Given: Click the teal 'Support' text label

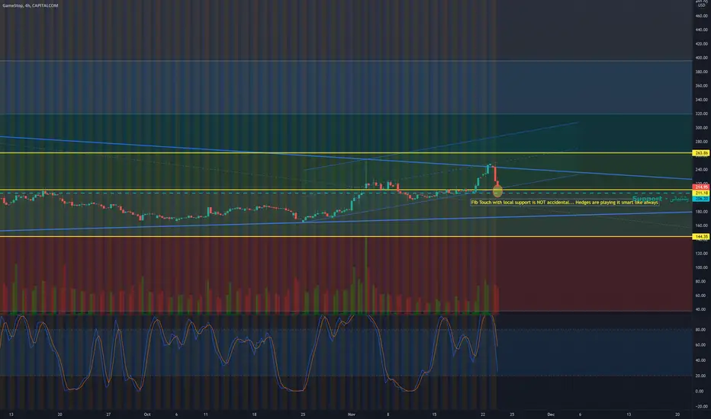Looking at the screenshot, I should (x=647, y=199).
